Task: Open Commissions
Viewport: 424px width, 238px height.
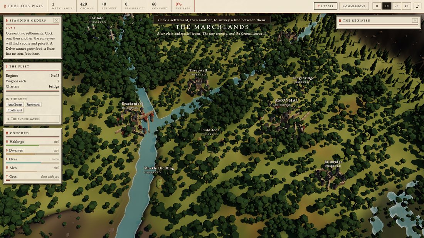Action: point(354,6)
